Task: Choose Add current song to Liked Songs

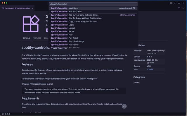Action: (x=93, y=15)
